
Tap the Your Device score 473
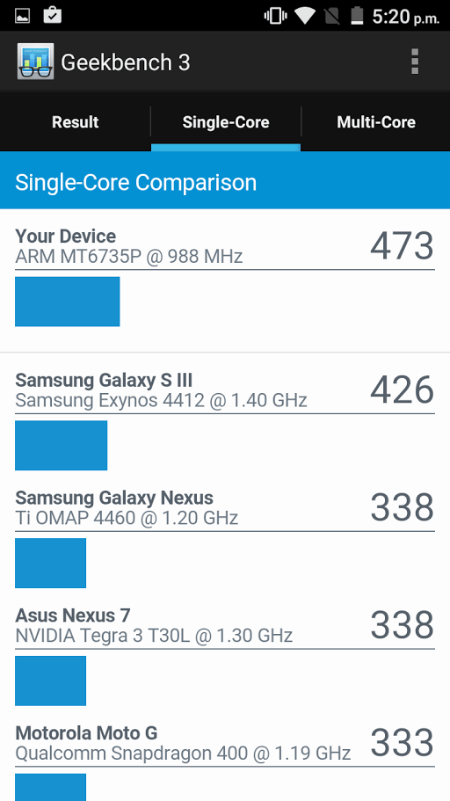pyautogui.click(x=402, y=245)
